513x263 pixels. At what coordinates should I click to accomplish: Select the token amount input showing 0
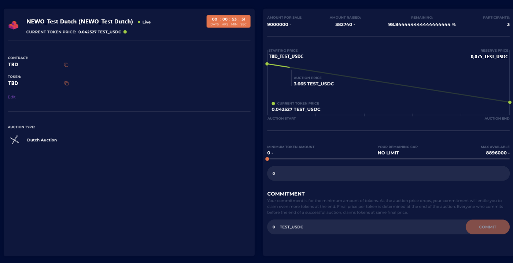coord(388,173)
